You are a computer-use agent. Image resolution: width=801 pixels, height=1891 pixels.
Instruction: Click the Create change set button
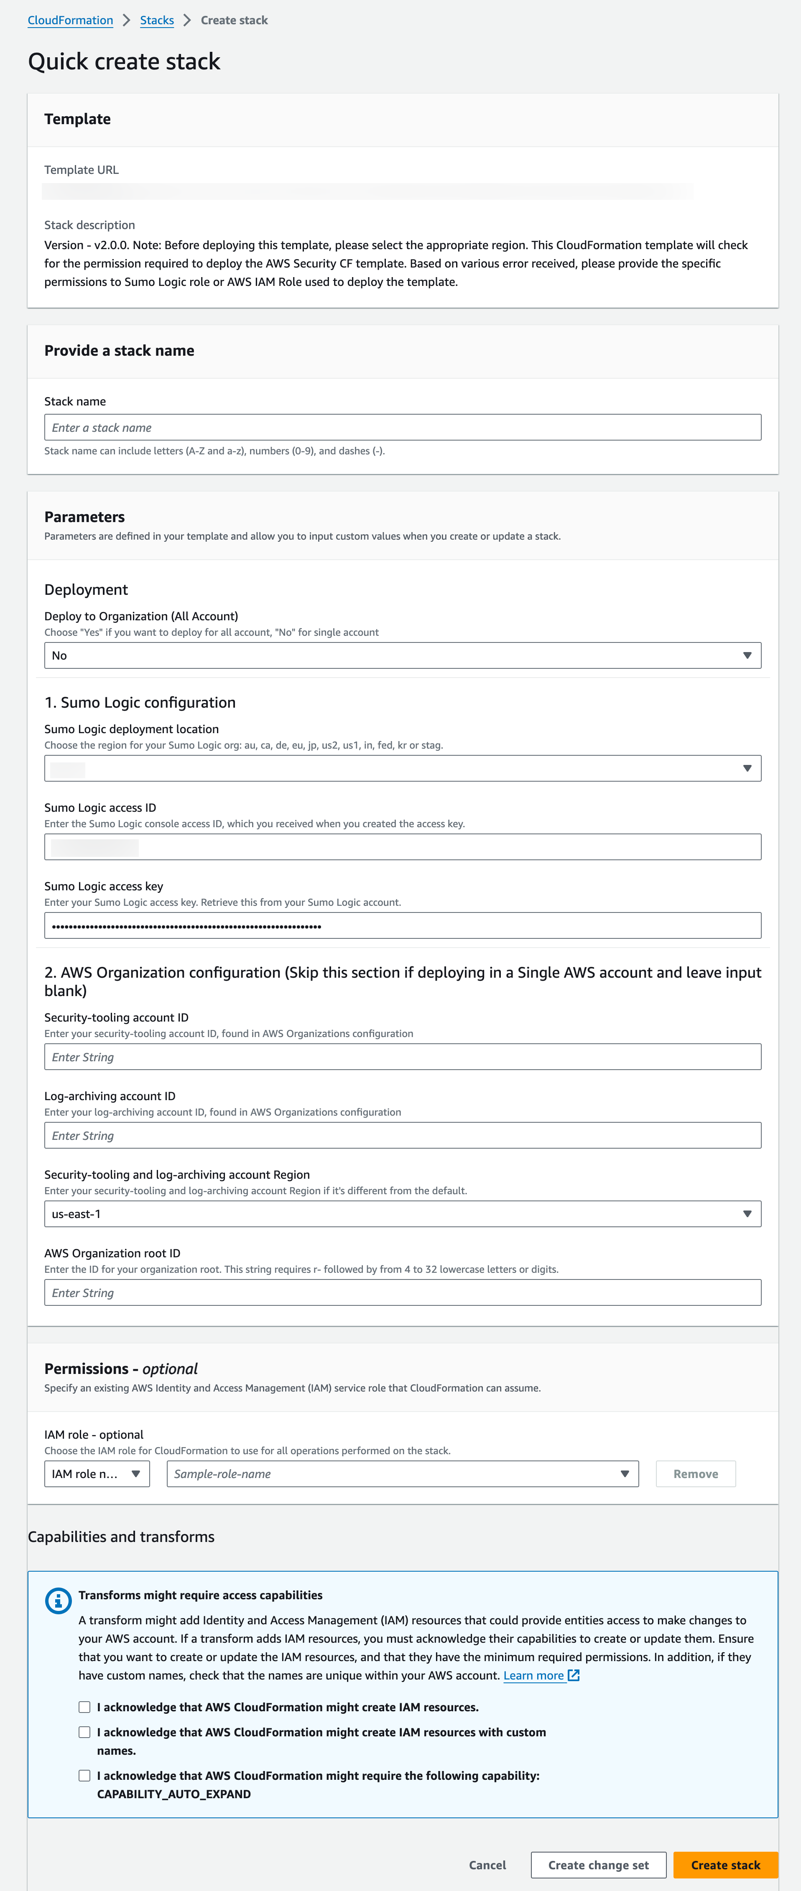click(x=599, y=1865)
